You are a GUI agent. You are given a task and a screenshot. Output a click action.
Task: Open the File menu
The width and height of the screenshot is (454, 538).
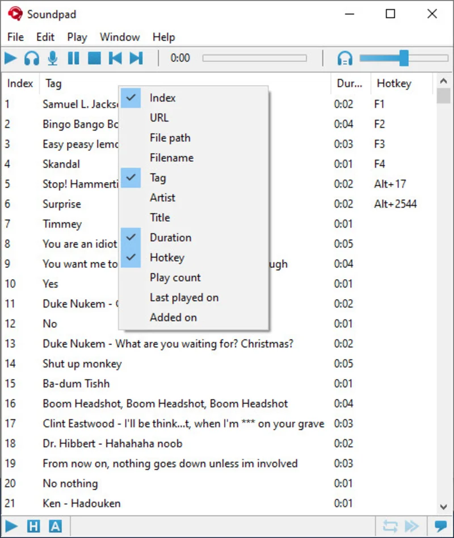click(15, 37)
